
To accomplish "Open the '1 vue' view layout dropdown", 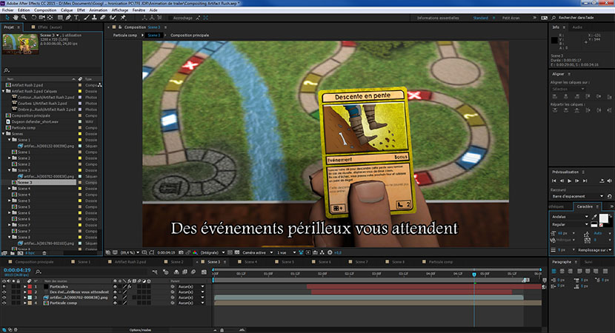I will tap(286, 252).
